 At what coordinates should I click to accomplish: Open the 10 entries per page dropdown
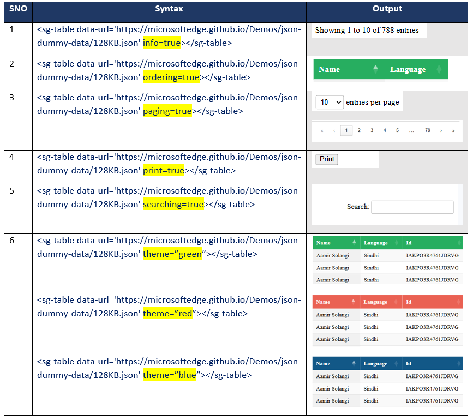(330, 102)
